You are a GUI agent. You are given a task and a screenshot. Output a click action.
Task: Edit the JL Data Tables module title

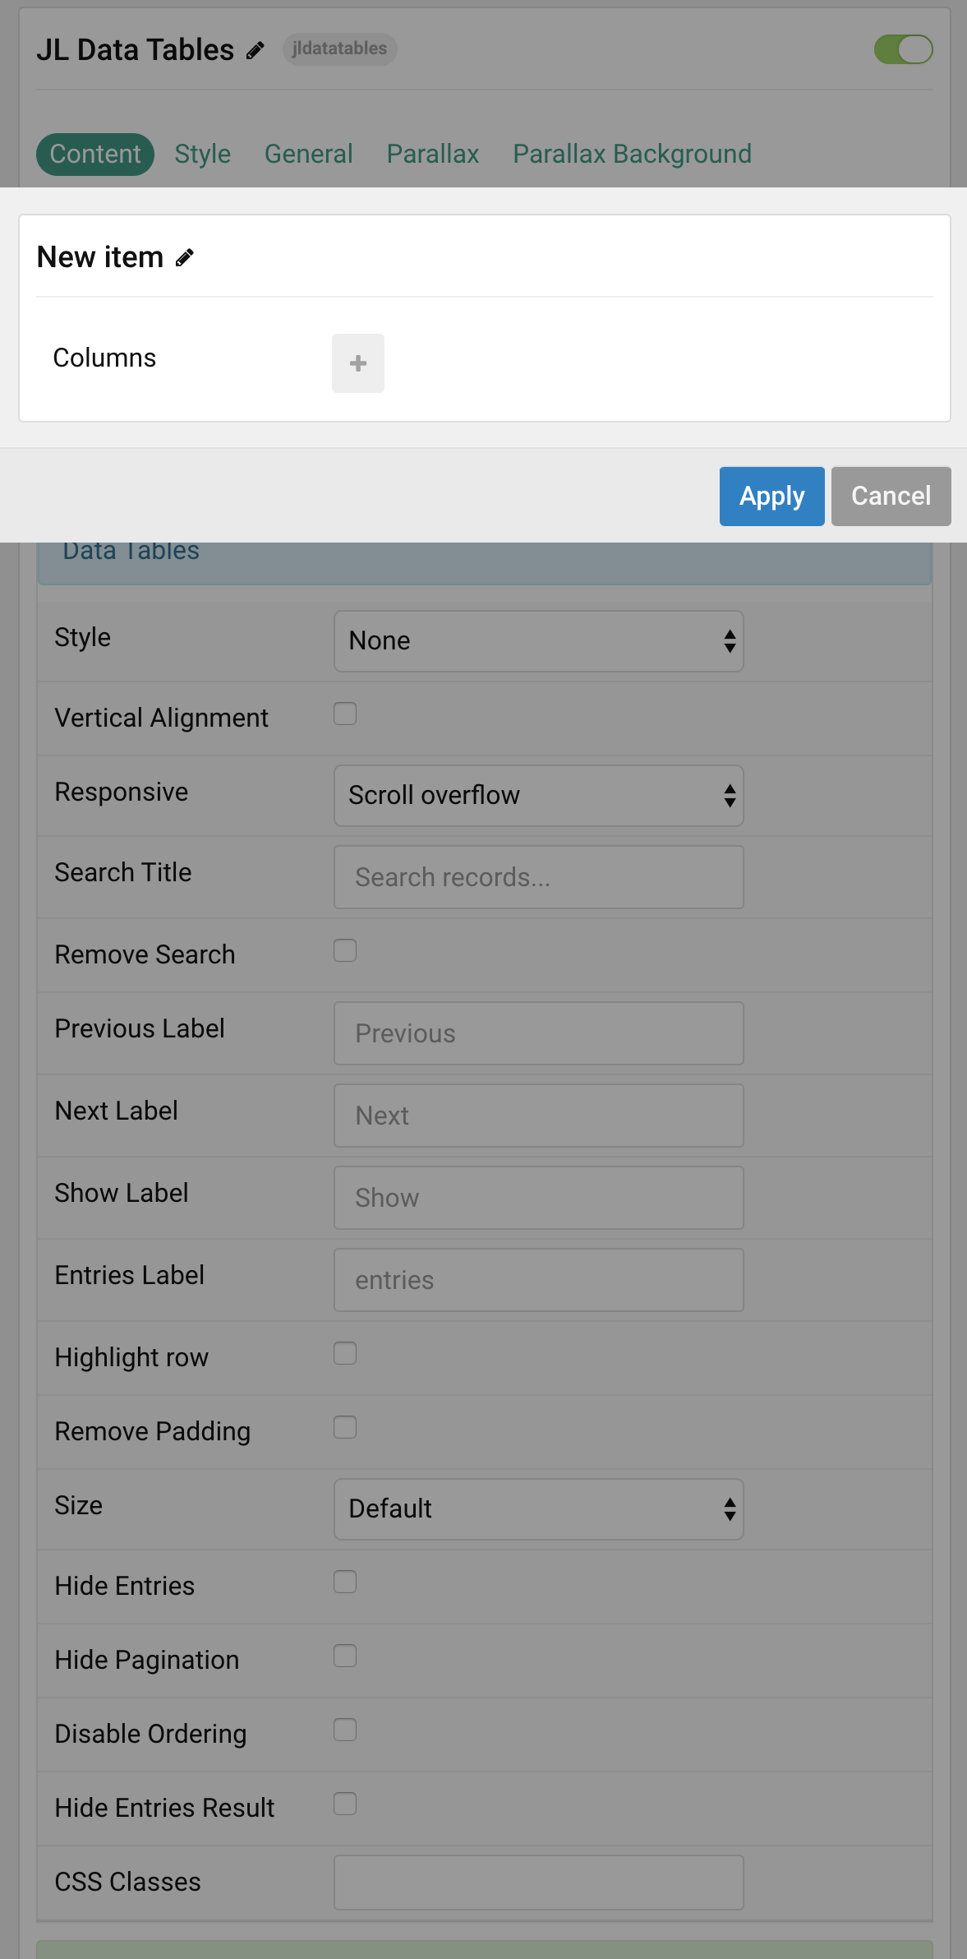click(x=253, y=49)
